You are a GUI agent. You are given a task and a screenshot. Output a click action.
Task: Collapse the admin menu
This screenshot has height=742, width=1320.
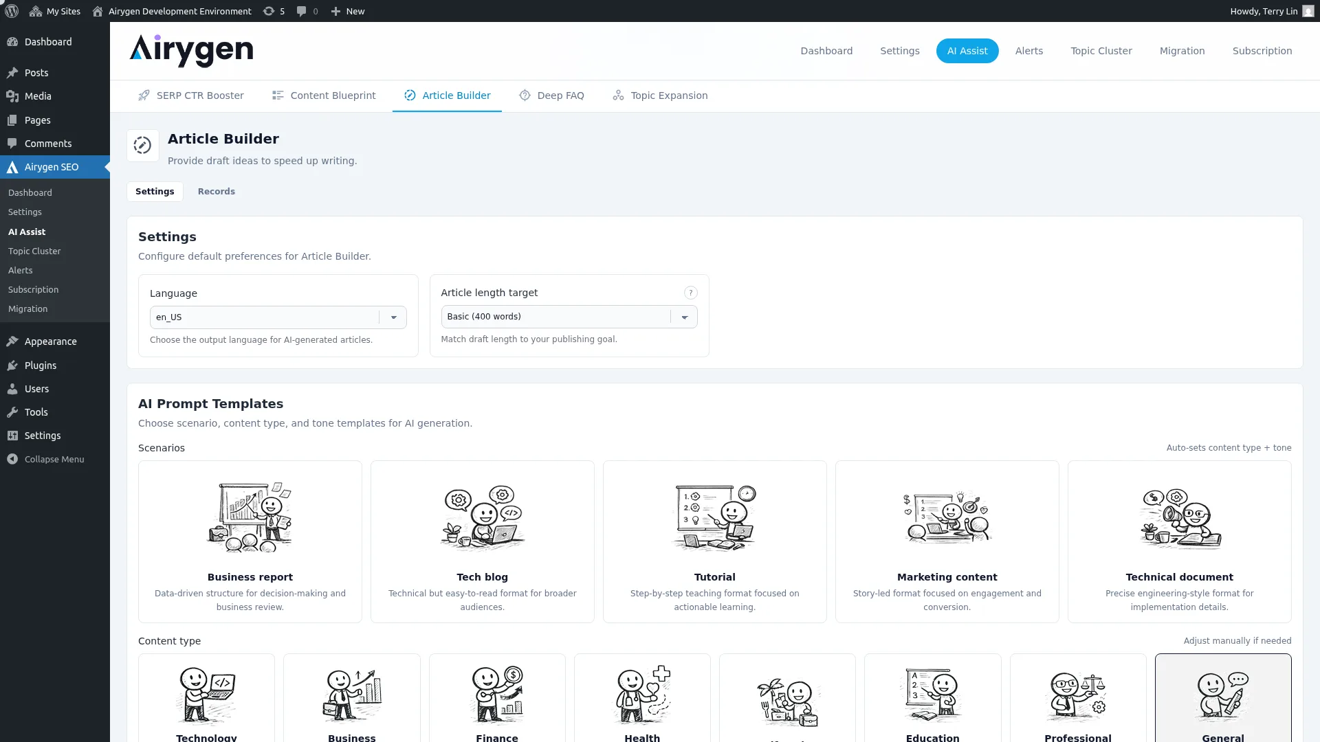coord(45,459)
